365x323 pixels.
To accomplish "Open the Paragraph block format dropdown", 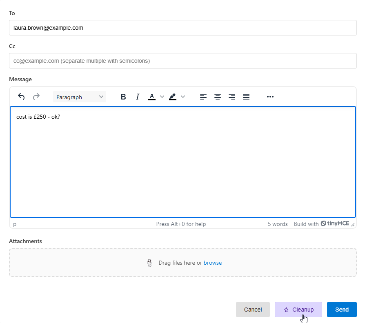I will click(x=79, y=97).
